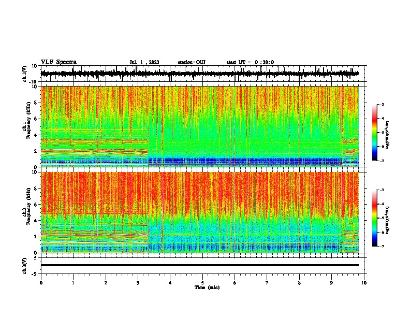410x317 pixels.
Task: Click the "-7" tick on ch.2 colorbar
Action: 382,246
